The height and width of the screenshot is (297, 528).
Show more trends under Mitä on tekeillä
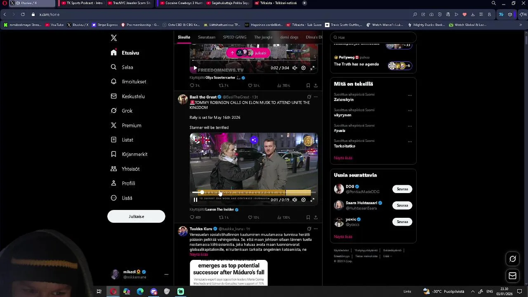pyautogui.click(x=343, y=158)
